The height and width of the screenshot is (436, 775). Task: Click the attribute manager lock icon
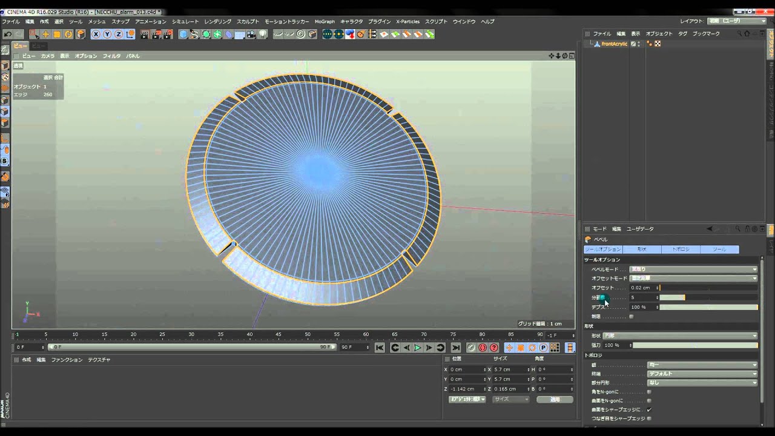[746, 229]
